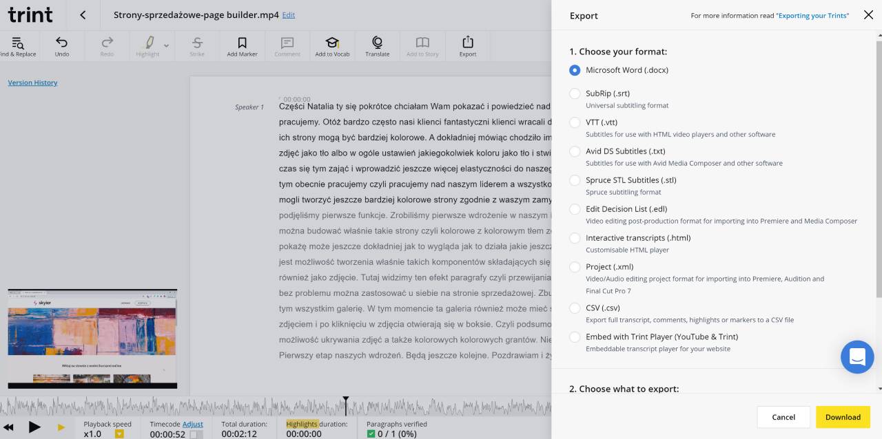Click the Download button
The image size is (882, 439).
tap(843, 417)
